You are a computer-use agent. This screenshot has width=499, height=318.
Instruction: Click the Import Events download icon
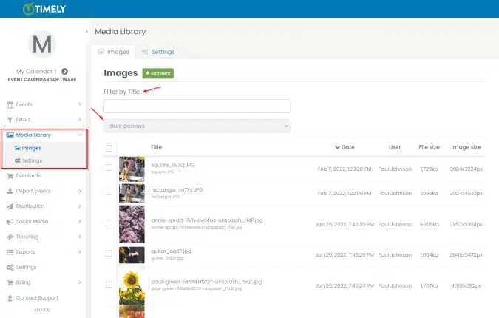(10, 191)
